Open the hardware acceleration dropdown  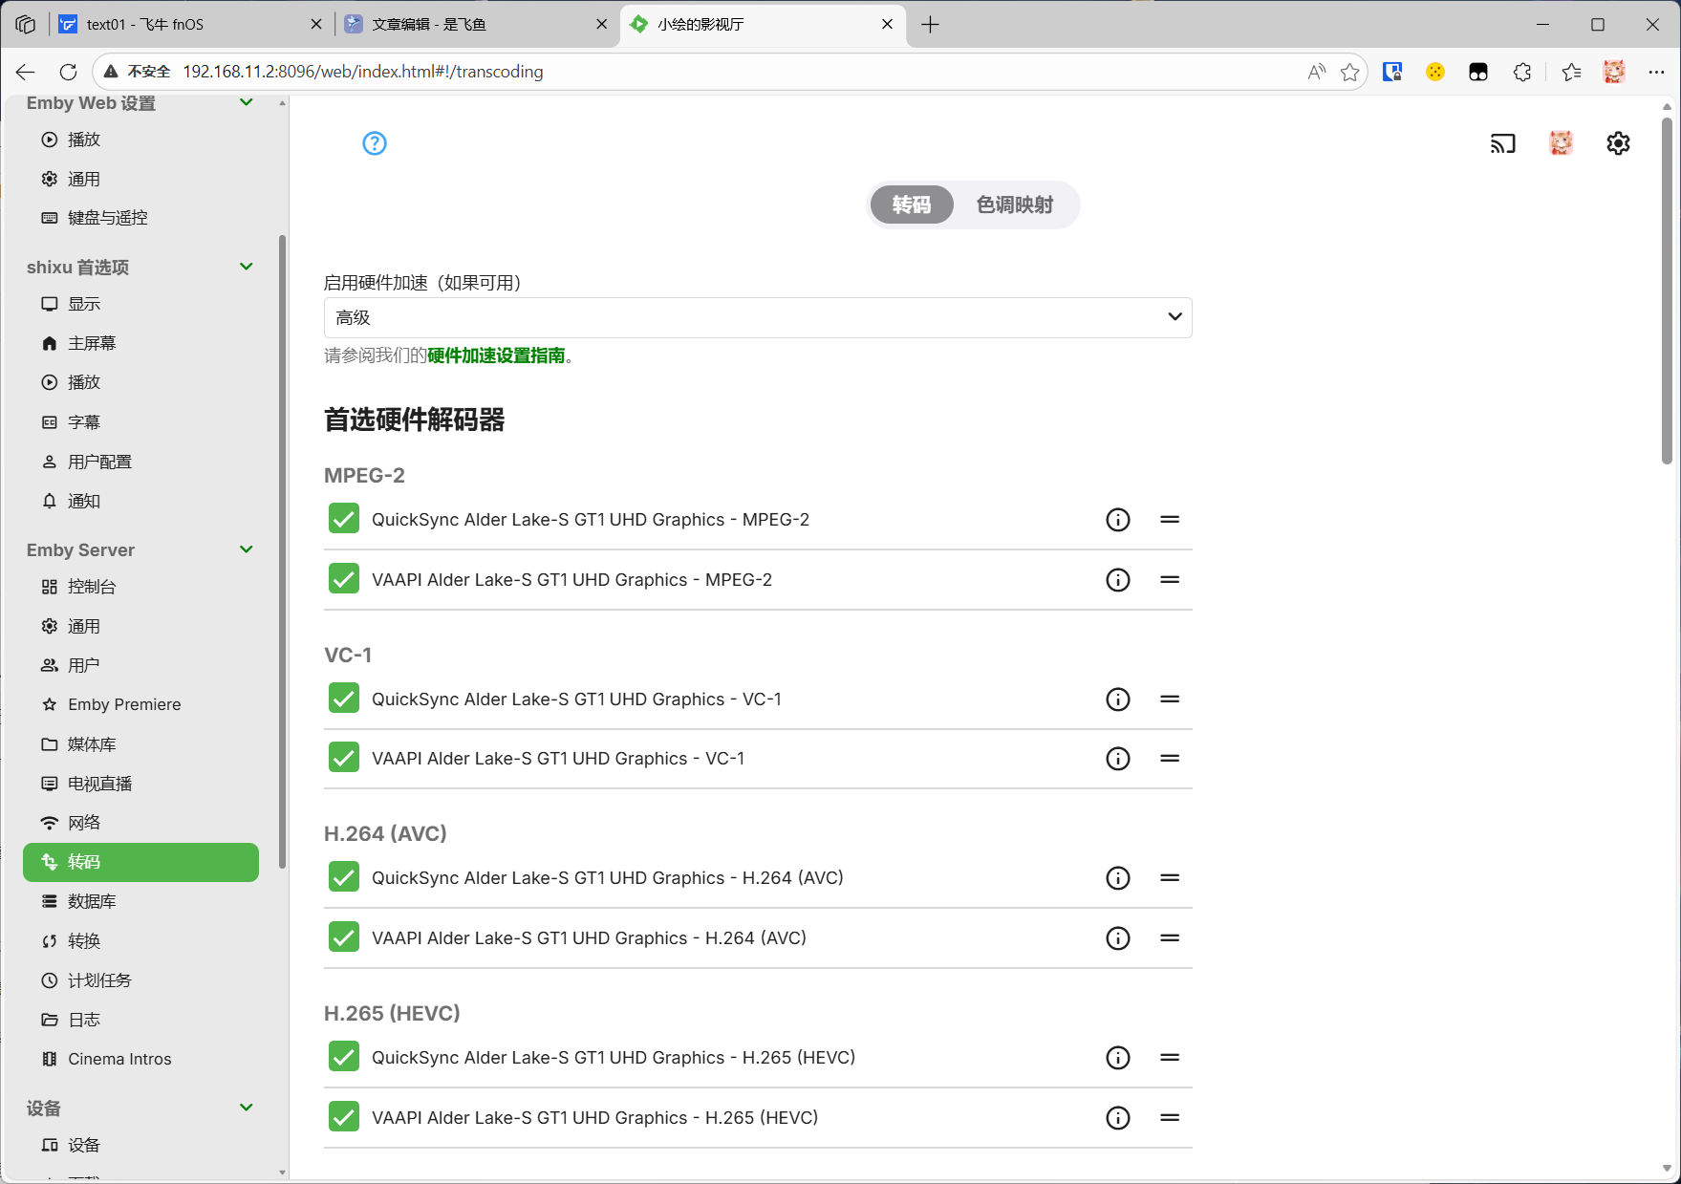tap(757, 317)
